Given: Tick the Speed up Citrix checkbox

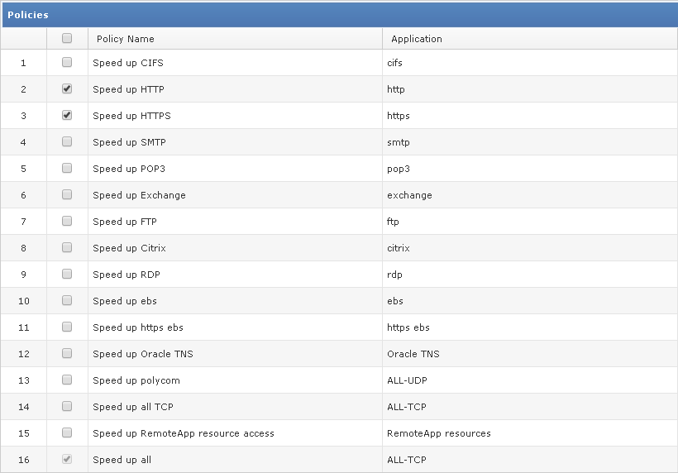Looking at the screenshot, I should [67, 247].
